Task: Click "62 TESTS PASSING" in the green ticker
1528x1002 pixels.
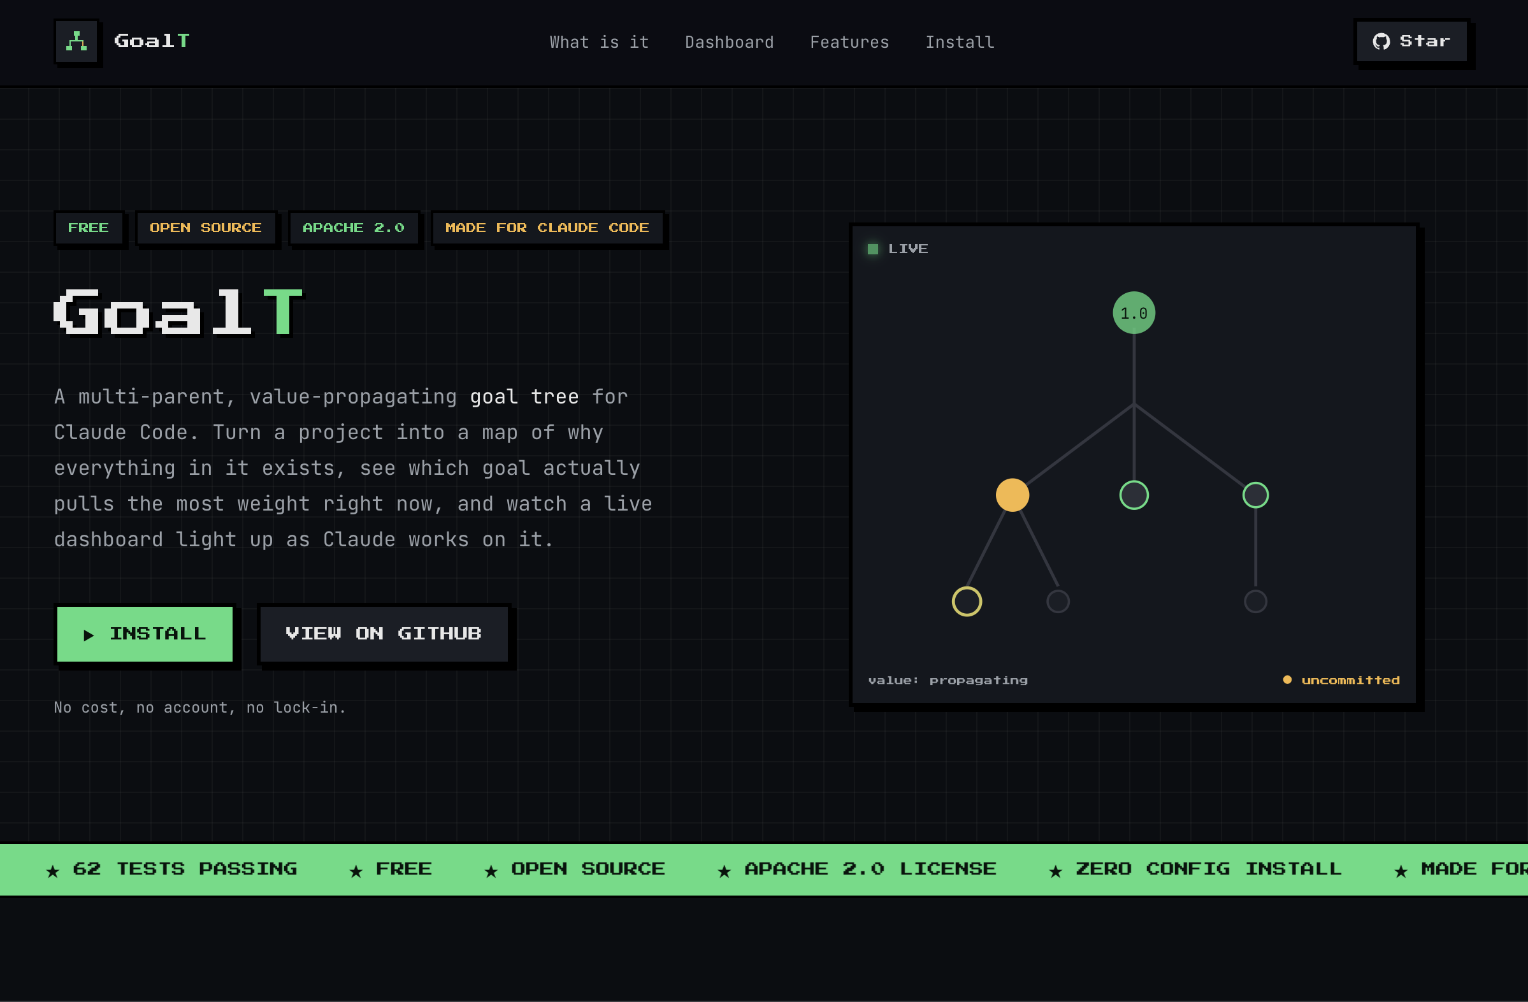Action: 185,869
